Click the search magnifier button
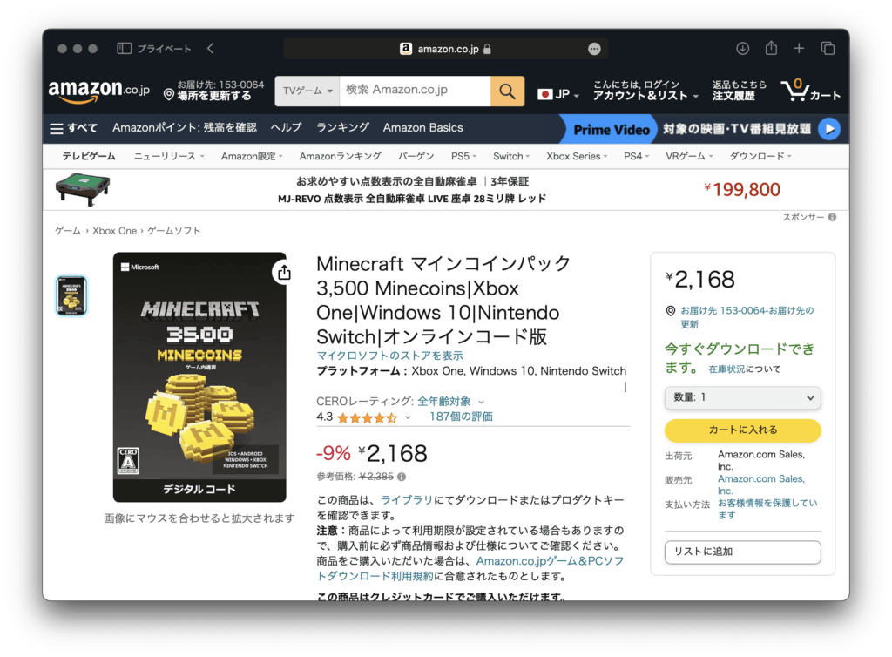 507,91
